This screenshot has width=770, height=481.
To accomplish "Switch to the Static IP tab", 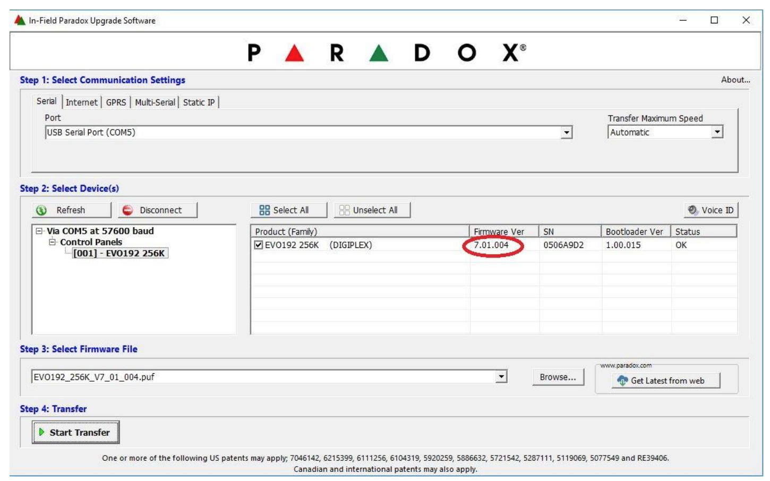I will click(199, 102).
